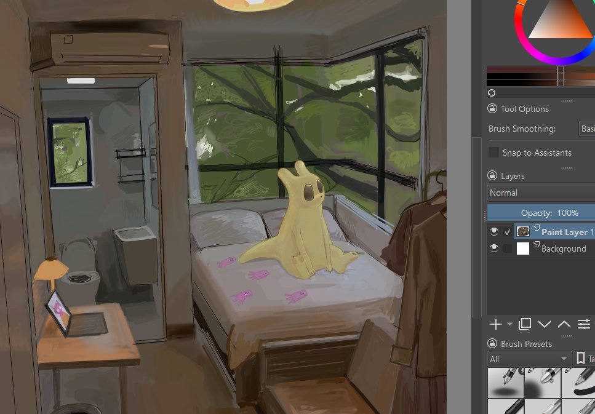Click the refresh icon below the color strips
Viewport: 595px width, 414px height.
tap(492, 93)
